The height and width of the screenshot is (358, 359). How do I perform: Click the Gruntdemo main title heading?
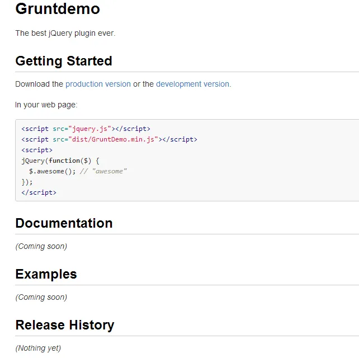click(x=58, y=9)
